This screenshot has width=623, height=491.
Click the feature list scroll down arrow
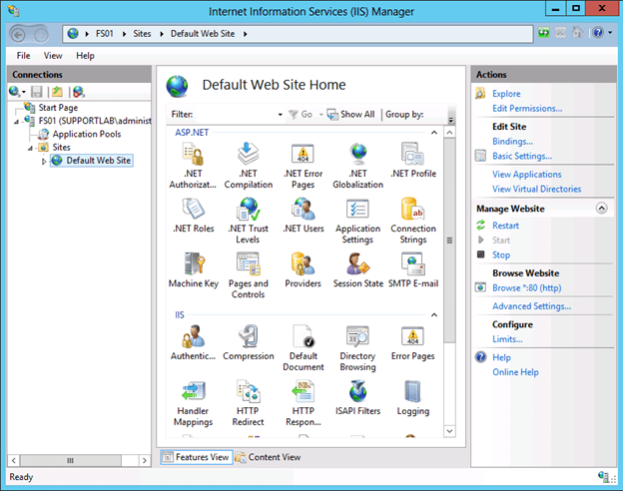[x=449, y=431]
